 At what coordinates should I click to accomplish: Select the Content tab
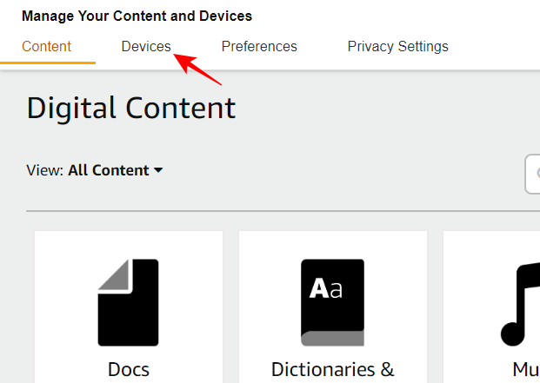point(47,46)
